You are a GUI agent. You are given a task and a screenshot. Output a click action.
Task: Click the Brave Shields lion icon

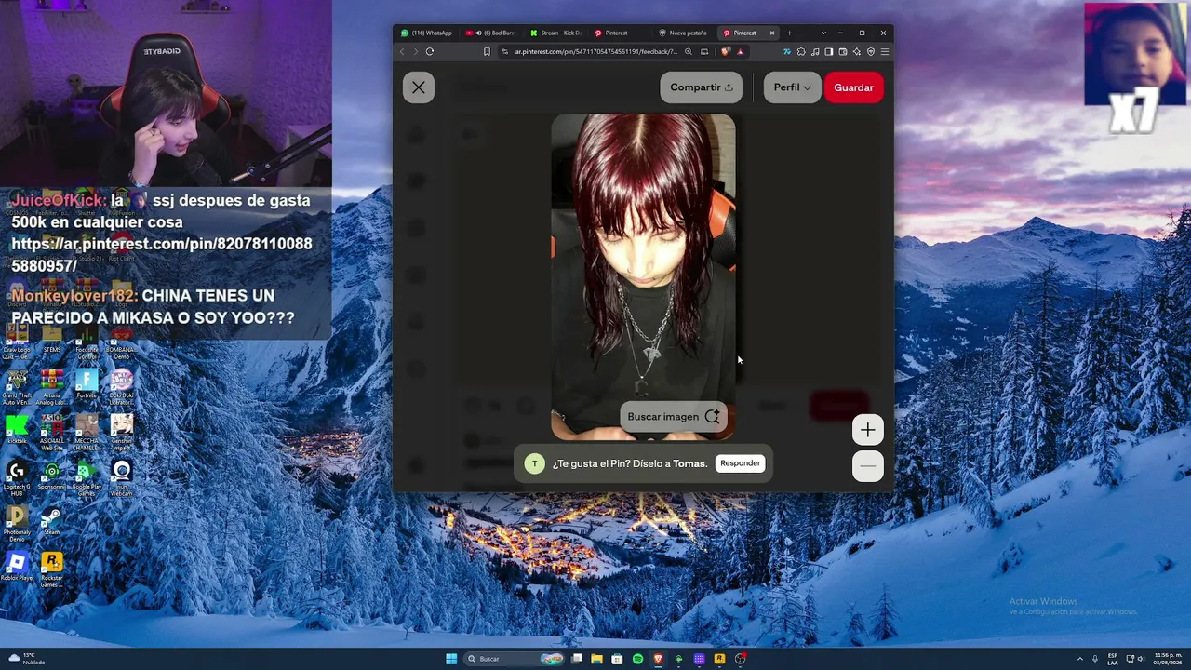[x=725, y=52]
